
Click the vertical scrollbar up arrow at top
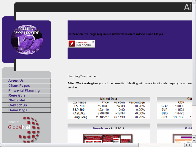click(x=194, y=2)
